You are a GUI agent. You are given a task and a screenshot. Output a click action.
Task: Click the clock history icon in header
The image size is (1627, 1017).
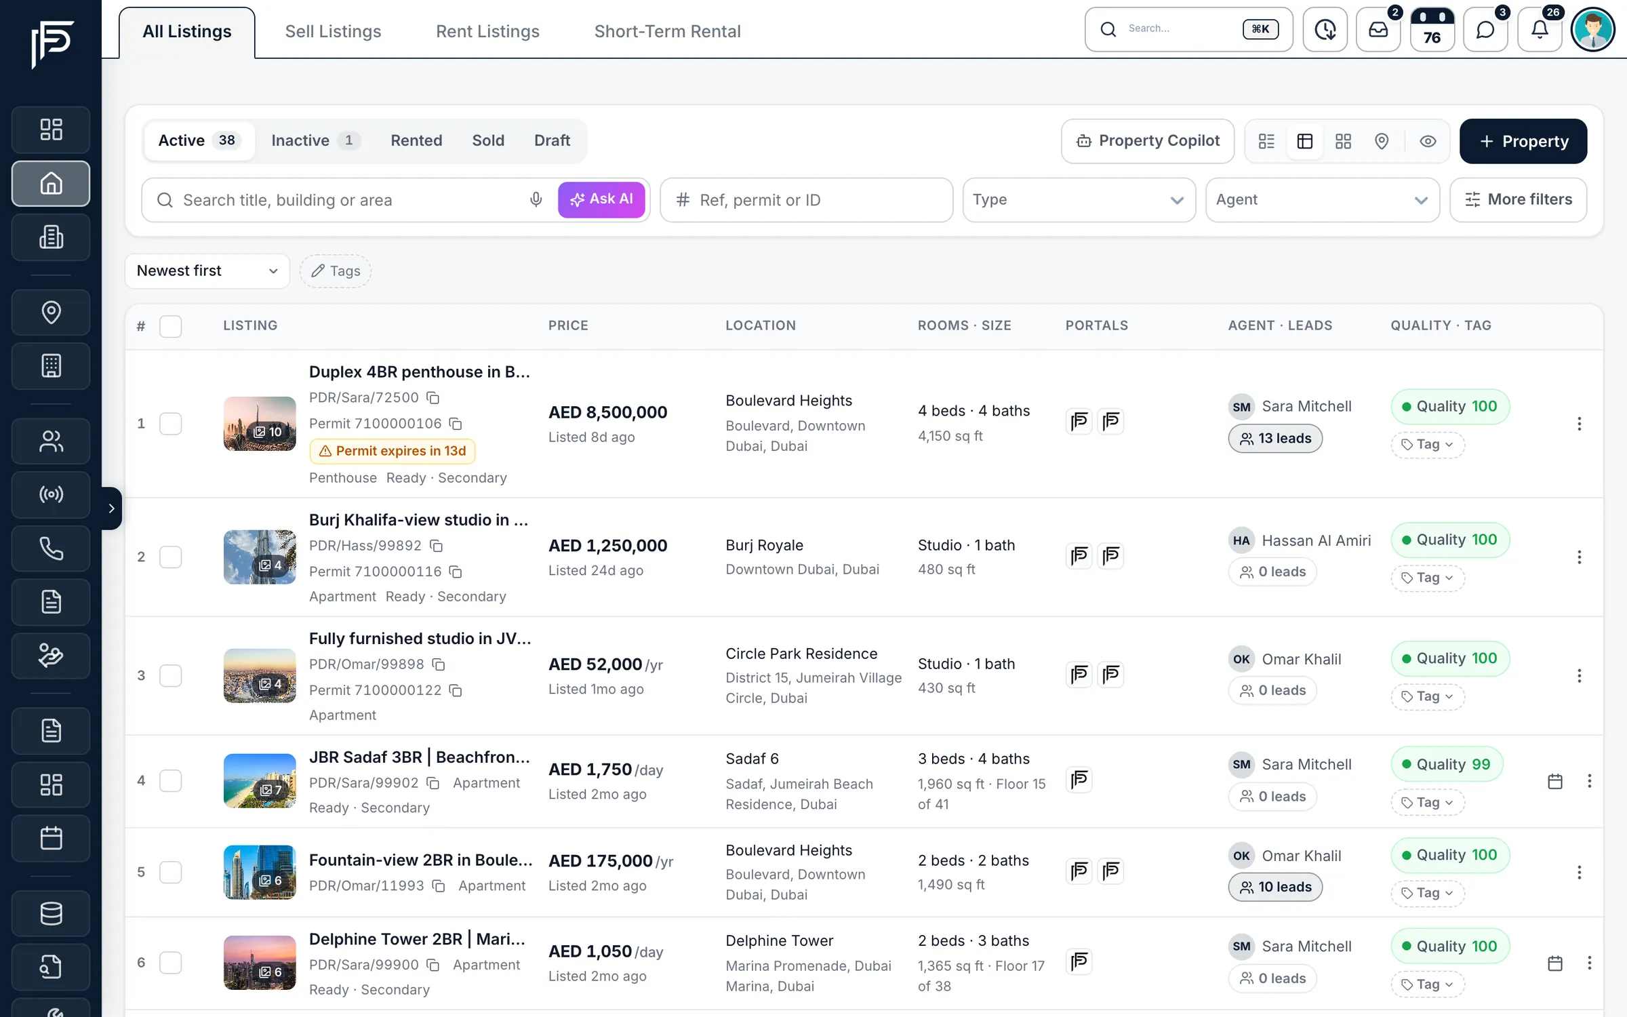point(1325,29)
